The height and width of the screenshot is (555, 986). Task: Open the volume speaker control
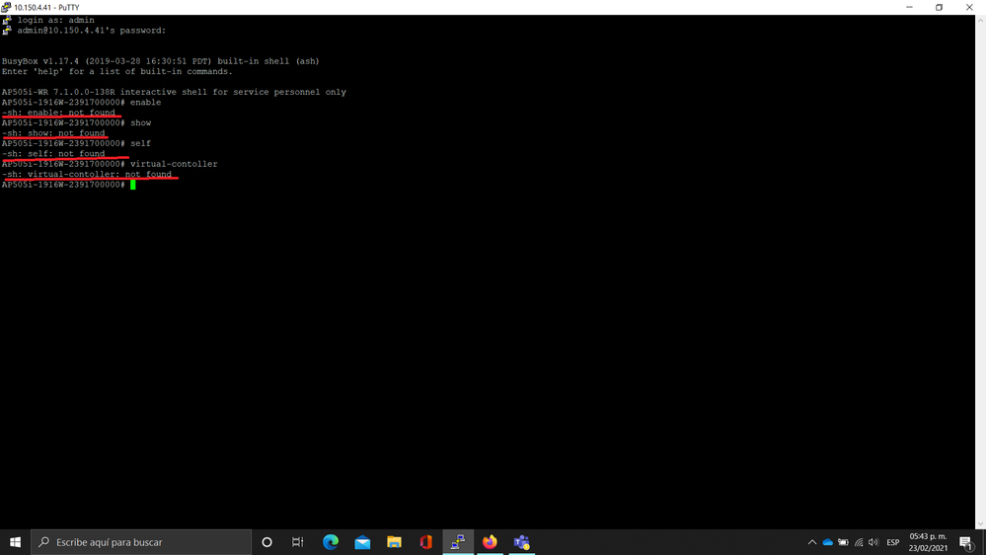coord(873,542)
